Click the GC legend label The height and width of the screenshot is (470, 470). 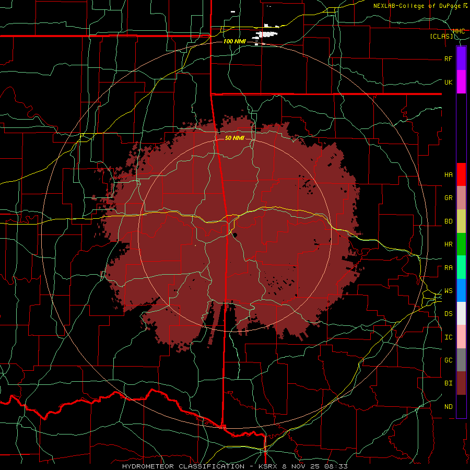coord(448,360)
